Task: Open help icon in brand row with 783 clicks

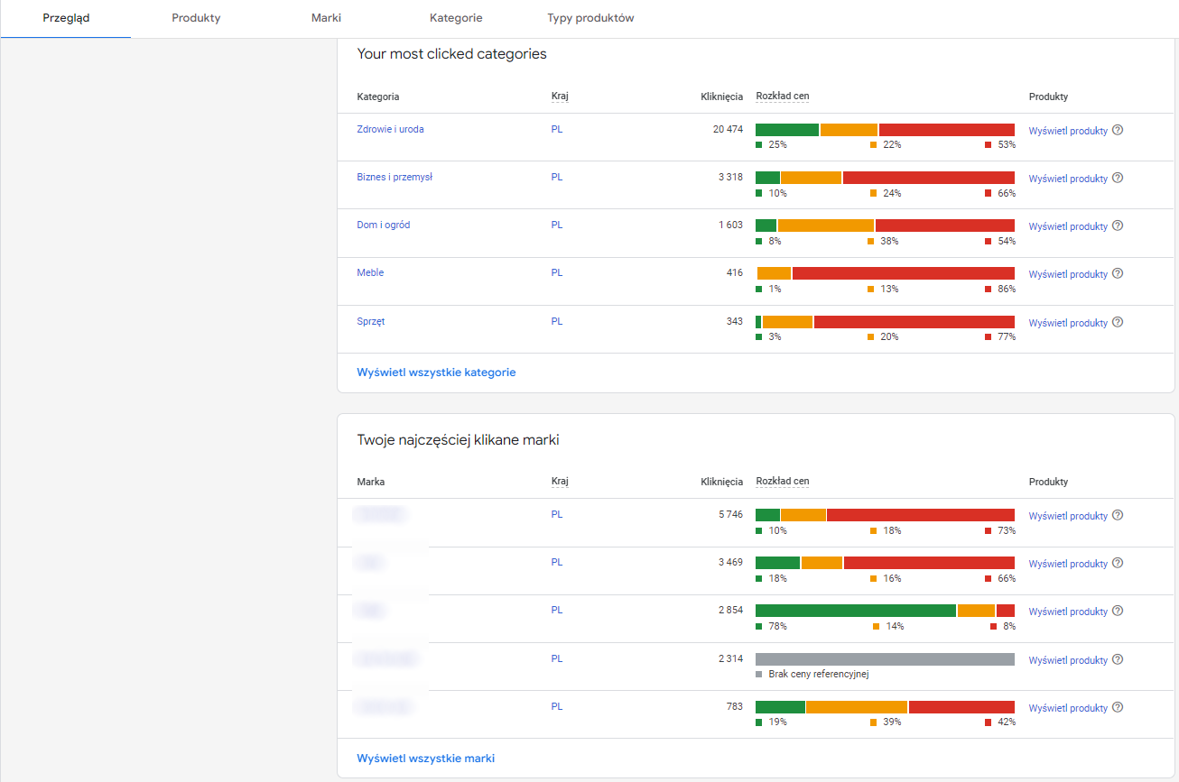Action: point(1118,707)
